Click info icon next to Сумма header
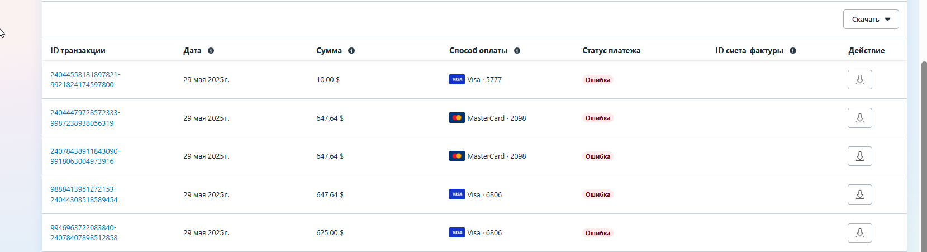 351,50
